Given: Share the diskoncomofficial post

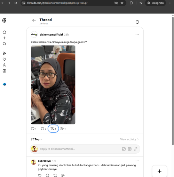Looking at the screenshot, I should coord(63,129).
